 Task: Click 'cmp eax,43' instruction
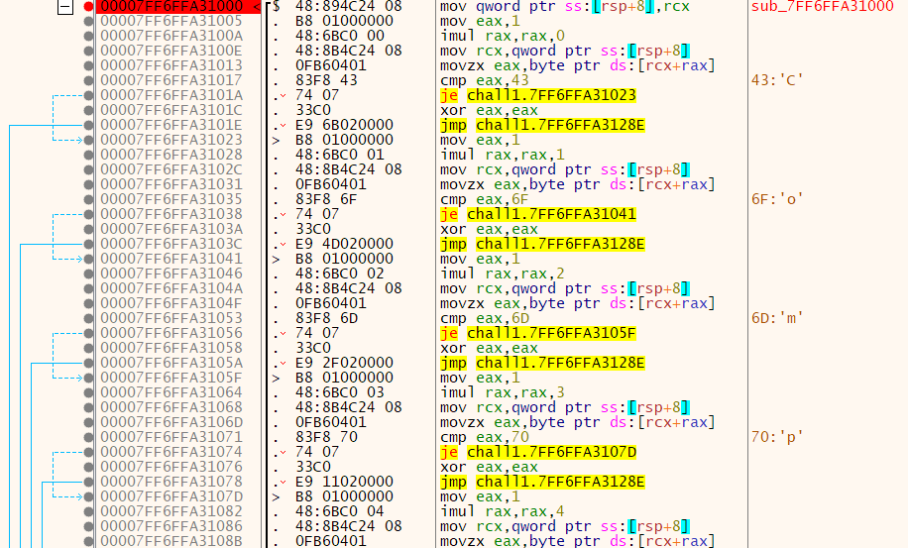484,80
